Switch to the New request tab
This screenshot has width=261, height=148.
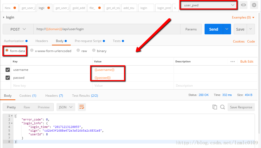coord(11,8)
